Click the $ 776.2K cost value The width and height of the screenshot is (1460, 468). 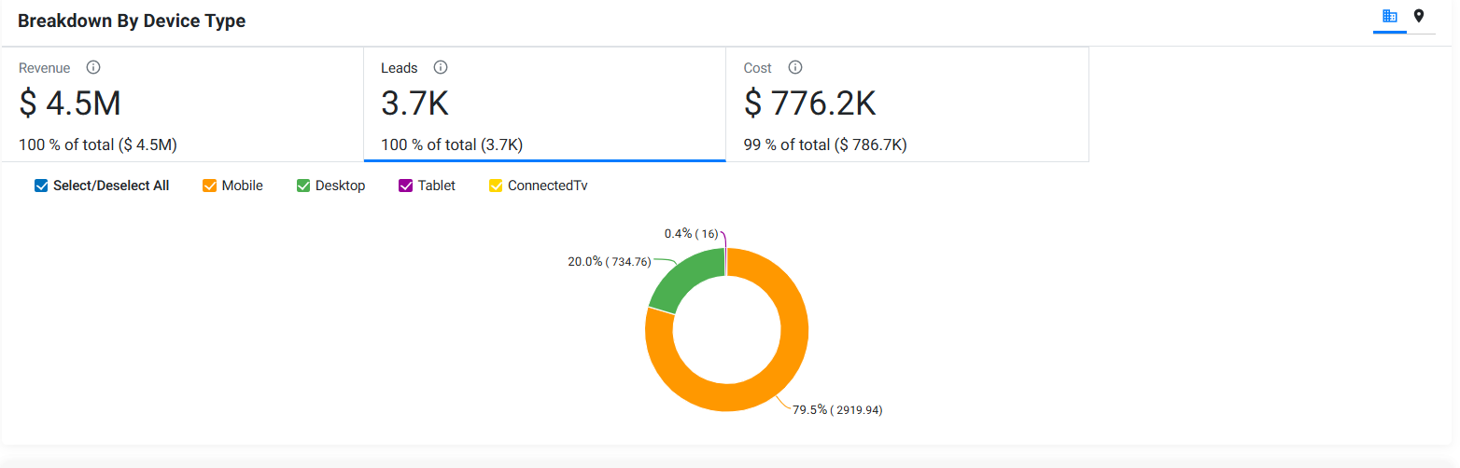810,103
